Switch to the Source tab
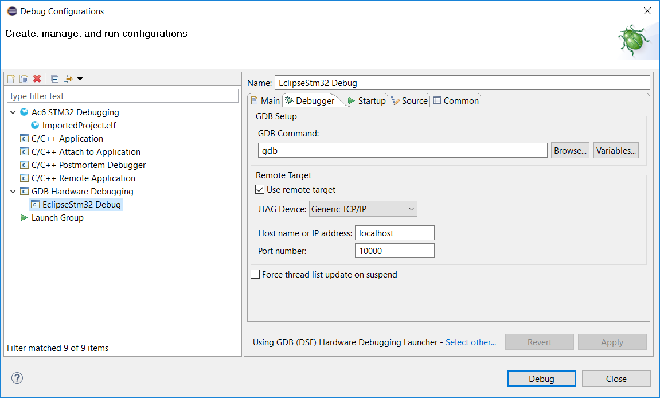Image resolution: width=660 pixels, height=398 pixels. tap(409, 100)
